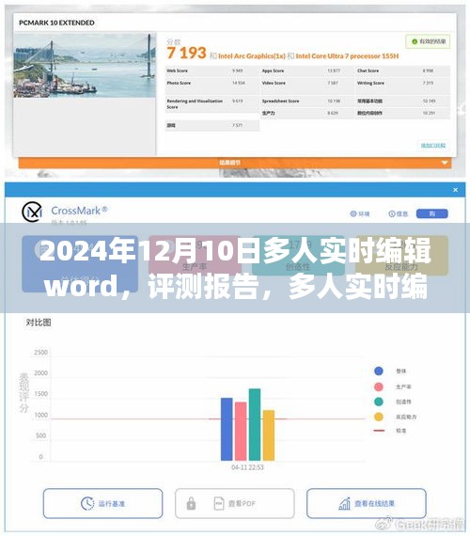Click the Intel Arc Graphics(1x) label
Screen dimensions: 470x536
point(252,56)
